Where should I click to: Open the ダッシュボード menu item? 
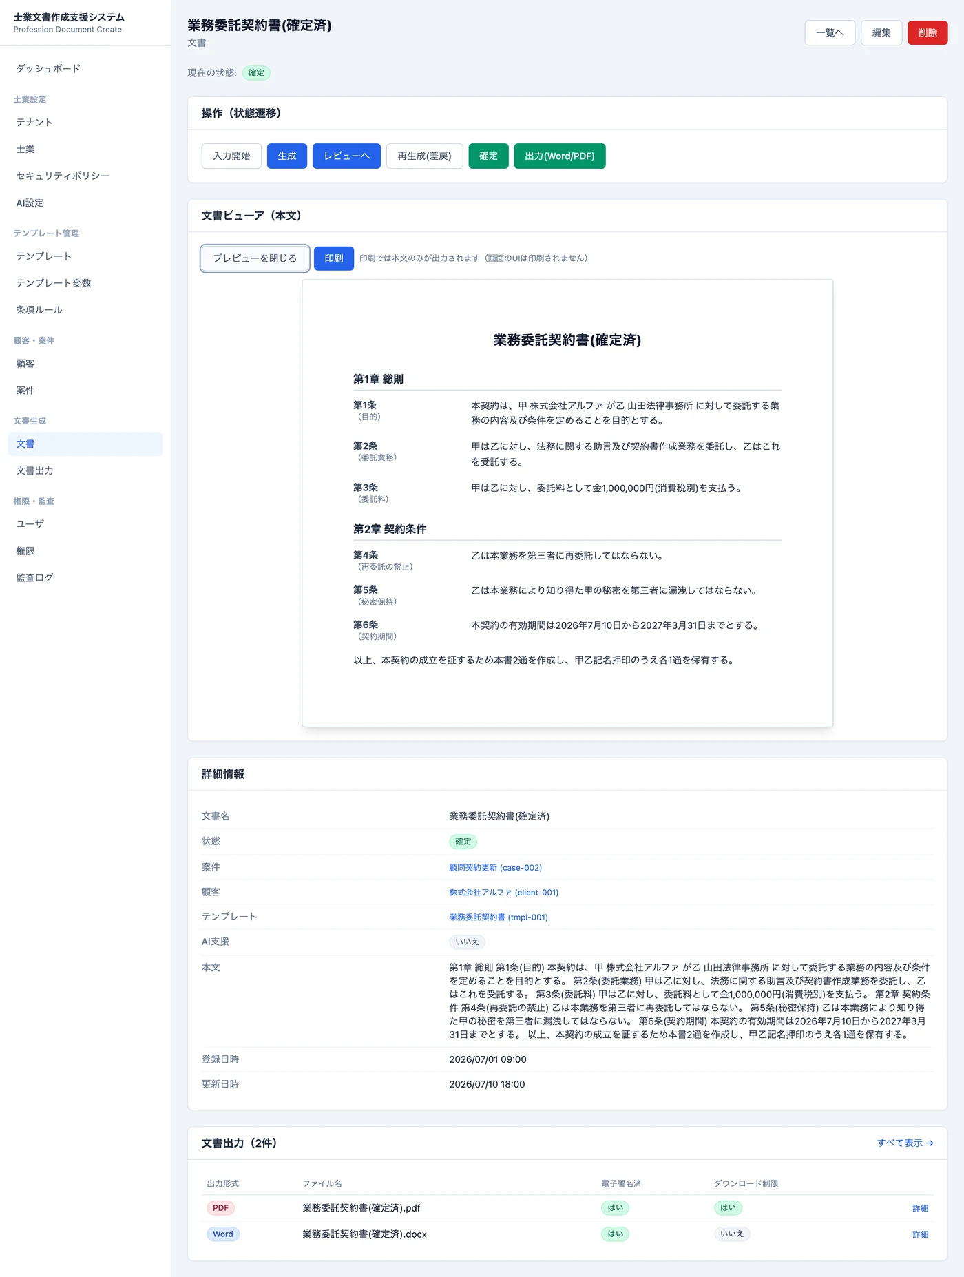[x=85, y=69]
